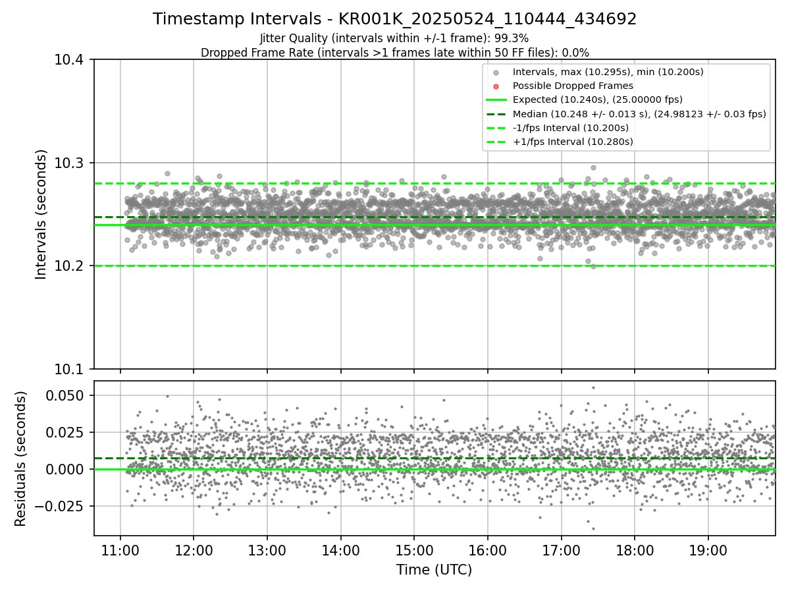Click the red Possible Dropped Frames marker
This screenshot has height=593, width=790.
[x=496, y=86]
